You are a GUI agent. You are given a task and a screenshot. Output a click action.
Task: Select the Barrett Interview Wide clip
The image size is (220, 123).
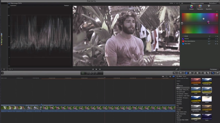pos(33,108)
